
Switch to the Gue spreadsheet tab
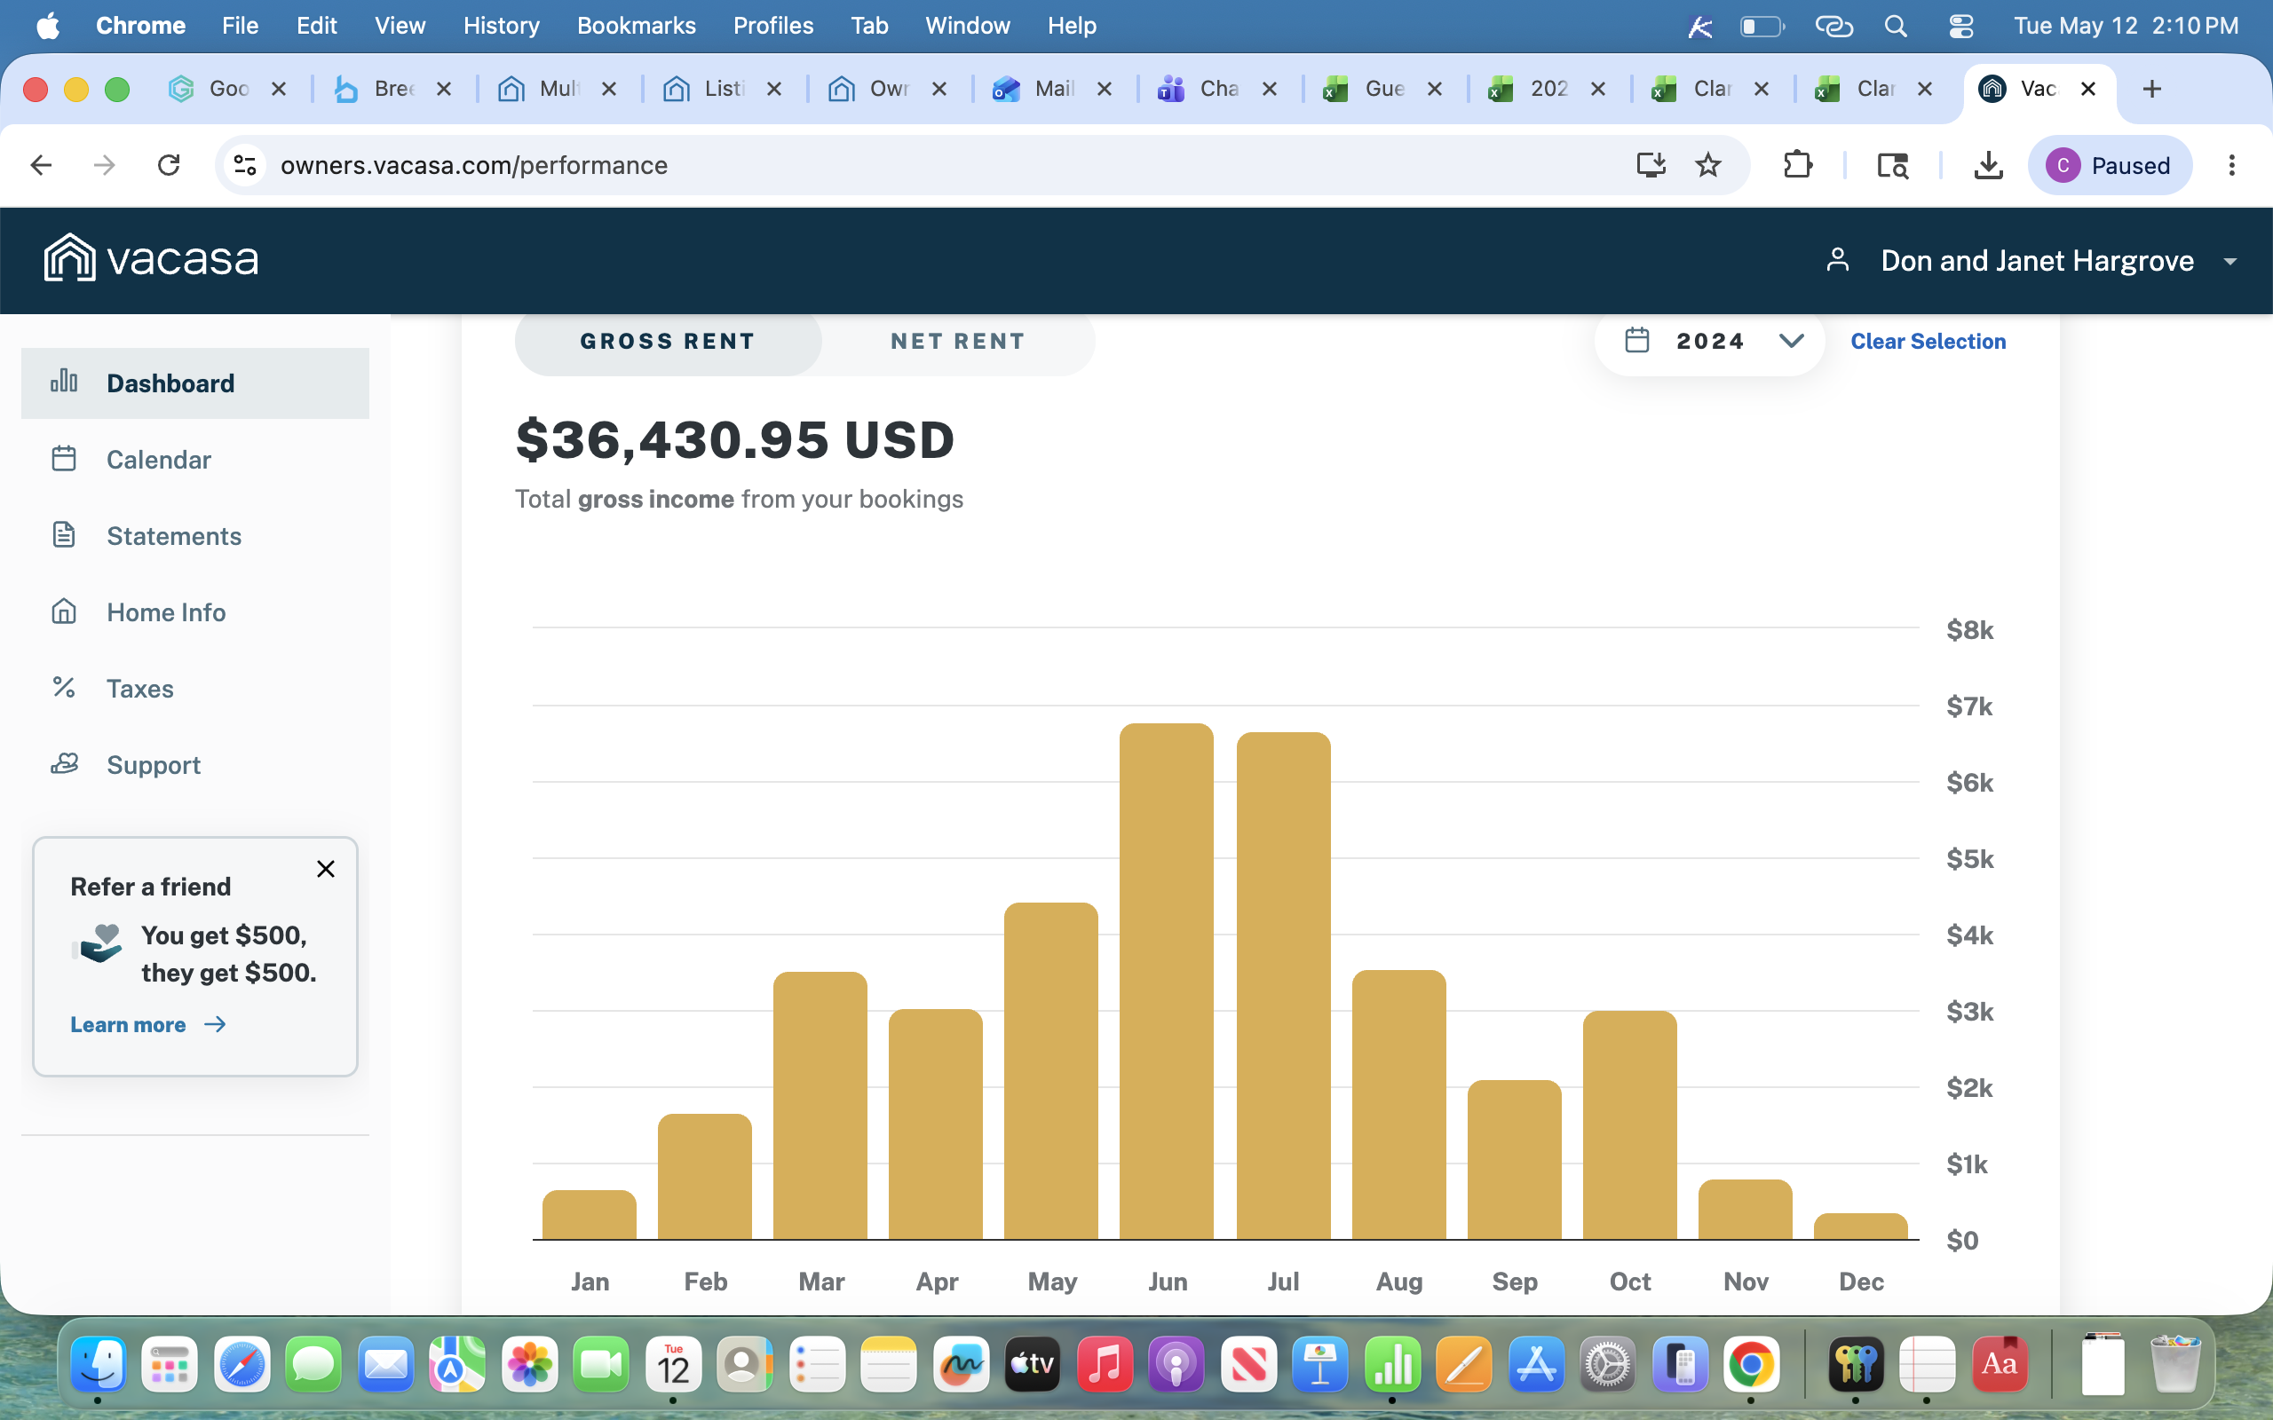1382,90
